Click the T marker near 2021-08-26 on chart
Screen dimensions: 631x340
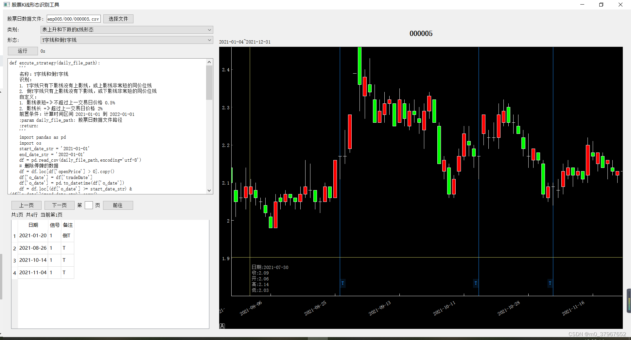[x=342, y=283]
